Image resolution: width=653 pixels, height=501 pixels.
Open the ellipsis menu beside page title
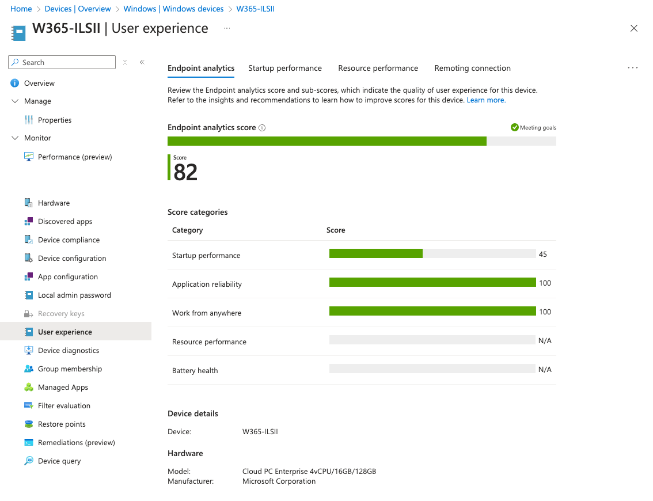point(226,28)
